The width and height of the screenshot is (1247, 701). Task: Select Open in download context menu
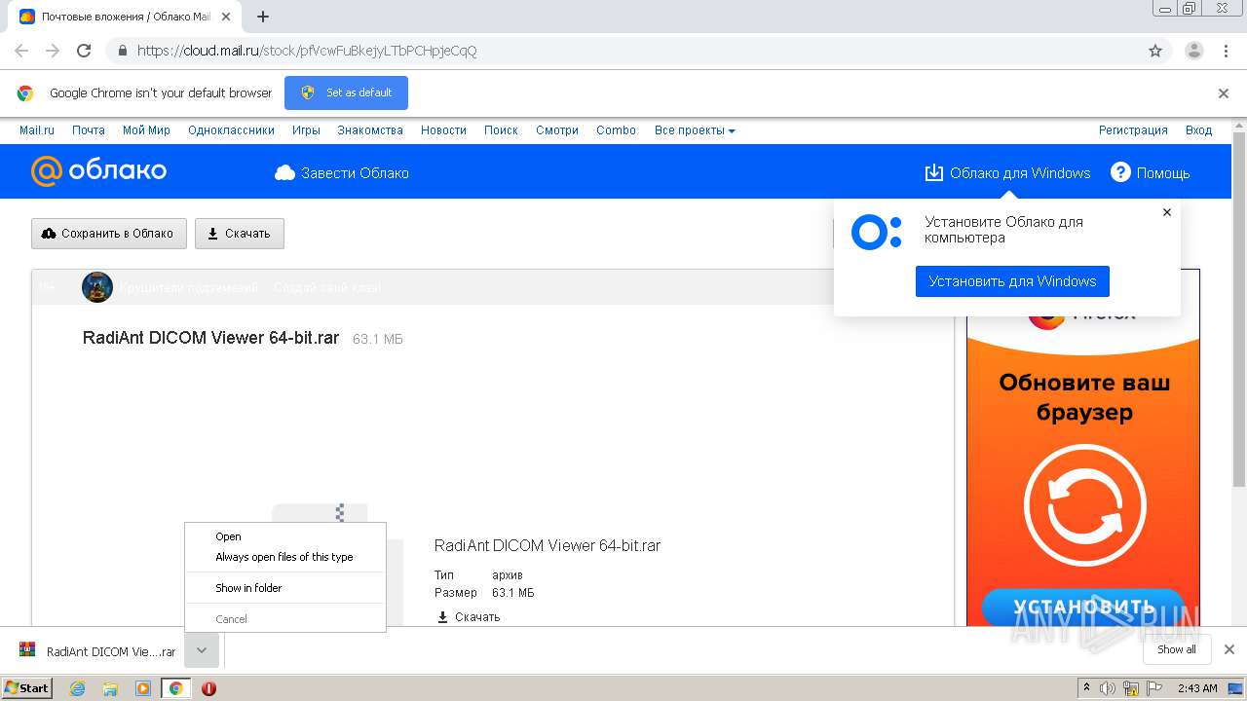[285, 536]
